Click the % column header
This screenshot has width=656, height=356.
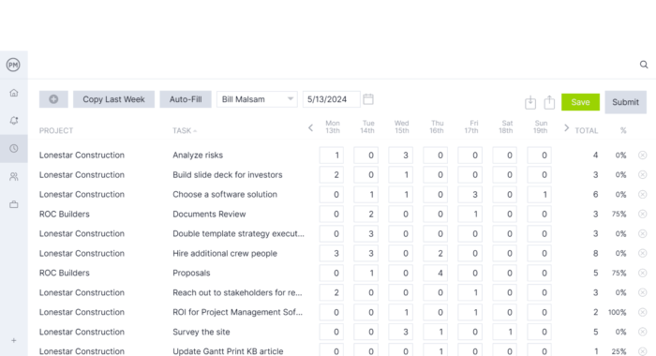pyautogui.click(x=623, y=130)
